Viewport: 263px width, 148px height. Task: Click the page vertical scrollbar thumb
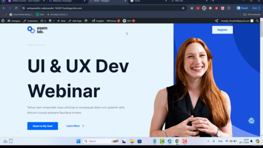[x=261, y=29]
